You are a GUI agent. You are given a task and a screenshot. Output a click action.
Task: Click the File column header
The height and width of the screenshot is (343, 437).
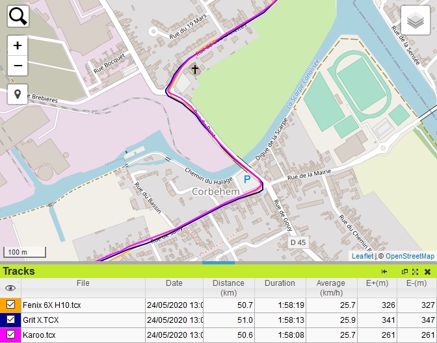pos(83,283)
